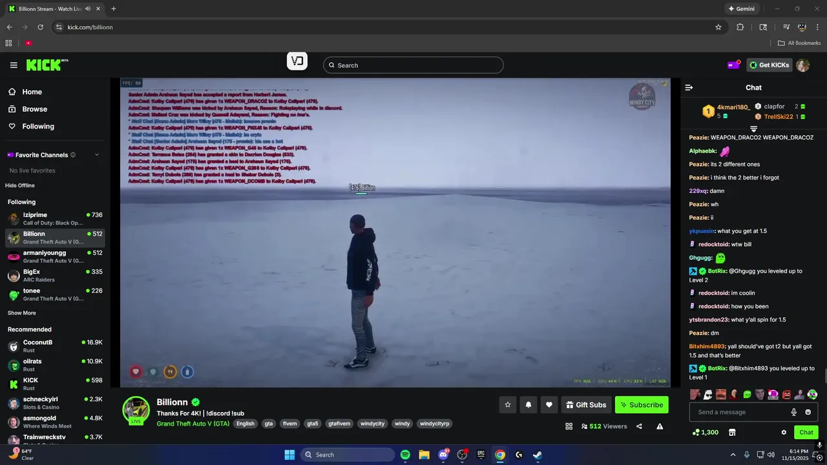Screen dimensions: 827x465
Task: Open asmongold in Recommended list
Action: 55,422
